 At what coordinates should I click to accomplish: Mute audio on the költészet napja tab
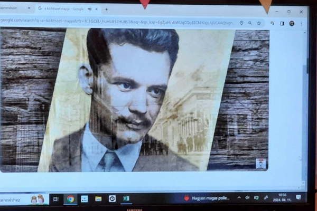(x=90, y=9)
